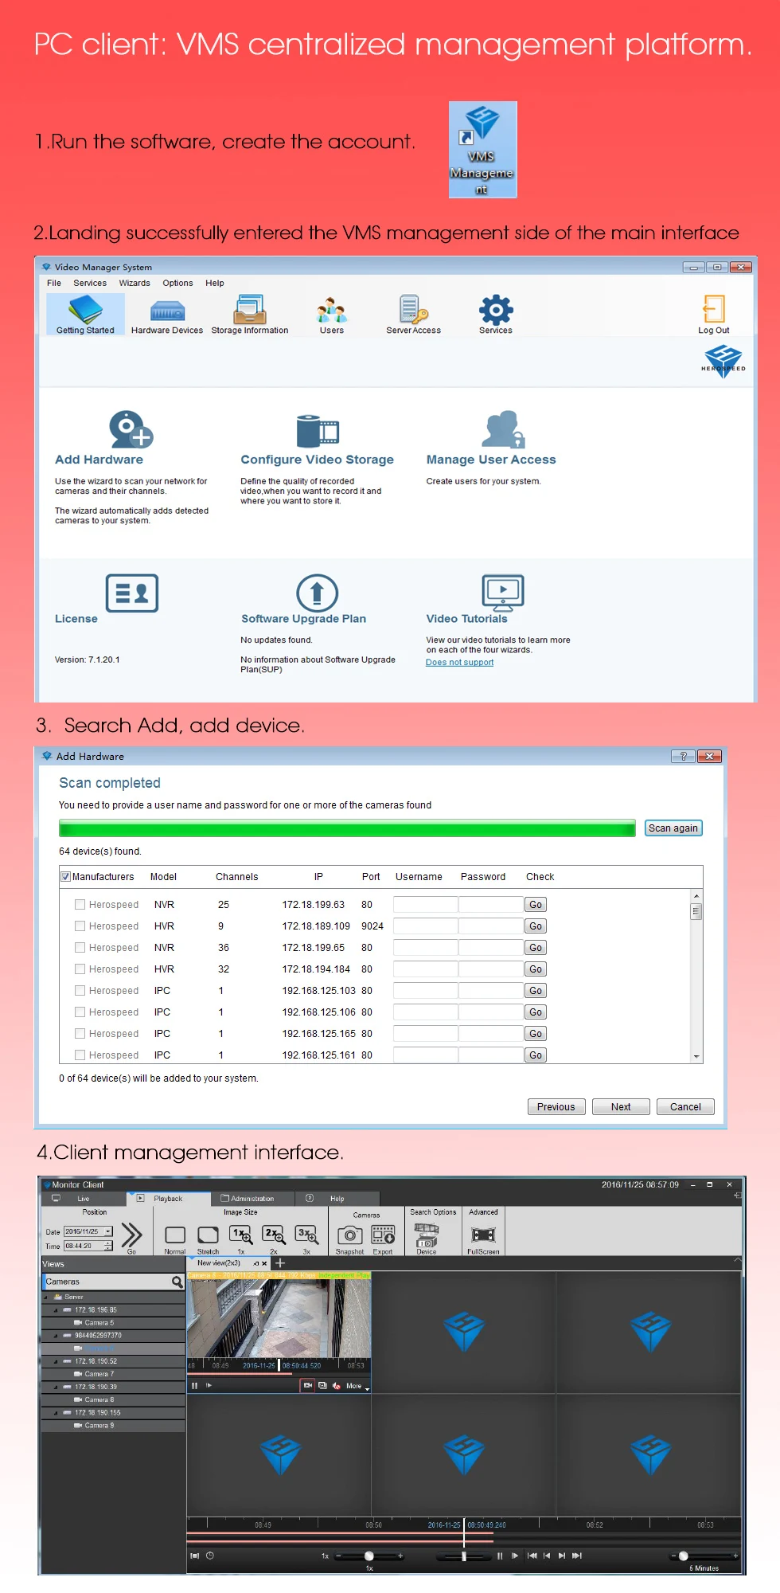Open Device search options
The height and width of the screenshot is (1593, 780).
[427, 1235]
